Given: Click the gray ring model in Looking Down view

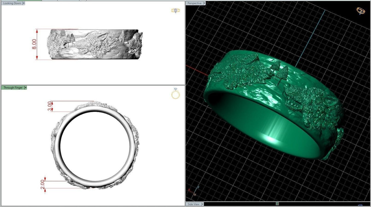Looking at the screenshot, I should tap(95, 44).
